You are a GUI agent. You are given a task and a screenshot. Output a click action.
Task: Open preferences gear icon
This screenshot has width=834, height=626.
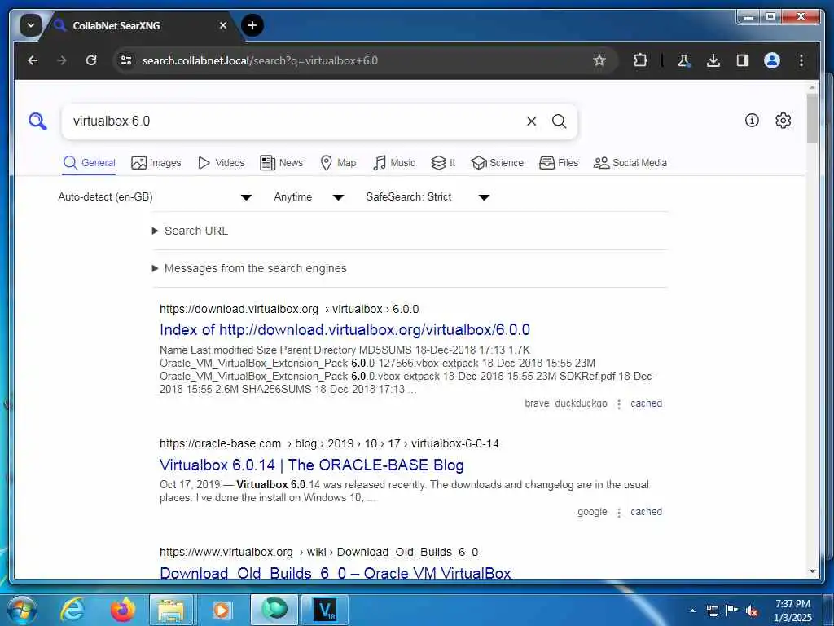[x=783, y=121]
